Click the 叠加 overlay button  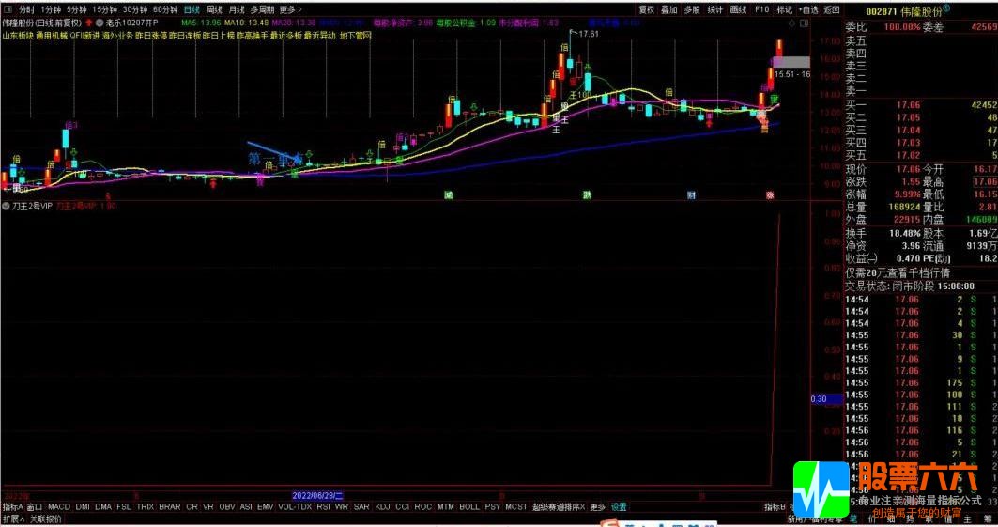pos(669,9)
